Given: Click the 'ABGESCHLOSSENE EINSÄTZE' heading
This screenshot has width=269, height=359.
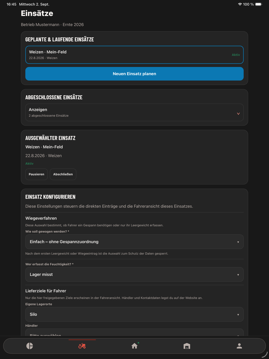Looking at the screenshot, I should (54, 97).
